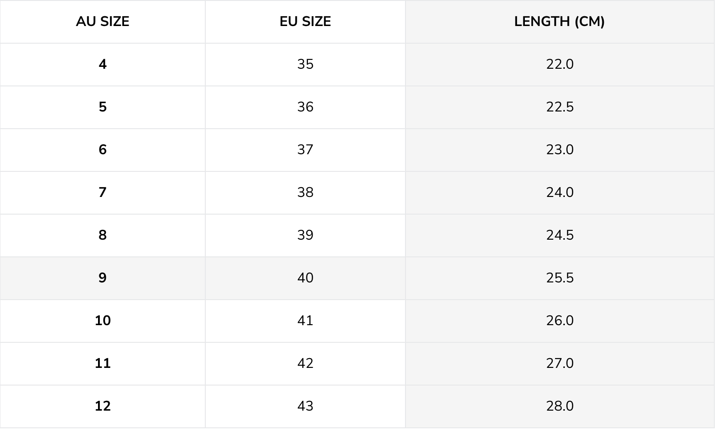Select AU size 7 cell

(103, 192)
